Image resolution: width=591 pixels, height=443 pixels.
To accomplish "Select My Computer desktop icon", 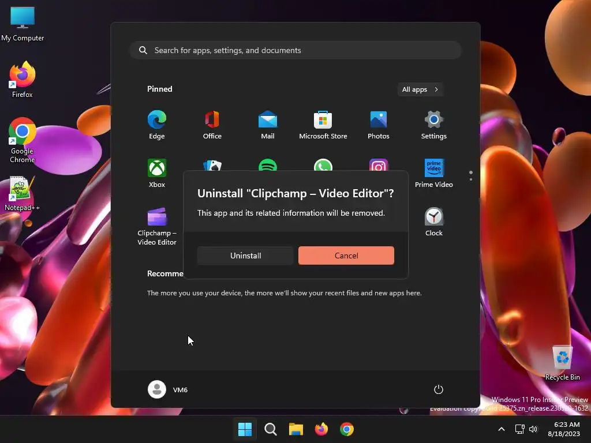I will pyautogui.click(x=23, y=24).
